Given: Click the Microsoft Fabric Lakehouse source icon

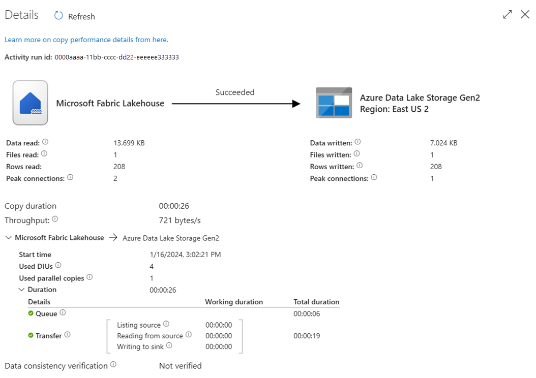Looking at the screenshot, I should tap(30, 102).
